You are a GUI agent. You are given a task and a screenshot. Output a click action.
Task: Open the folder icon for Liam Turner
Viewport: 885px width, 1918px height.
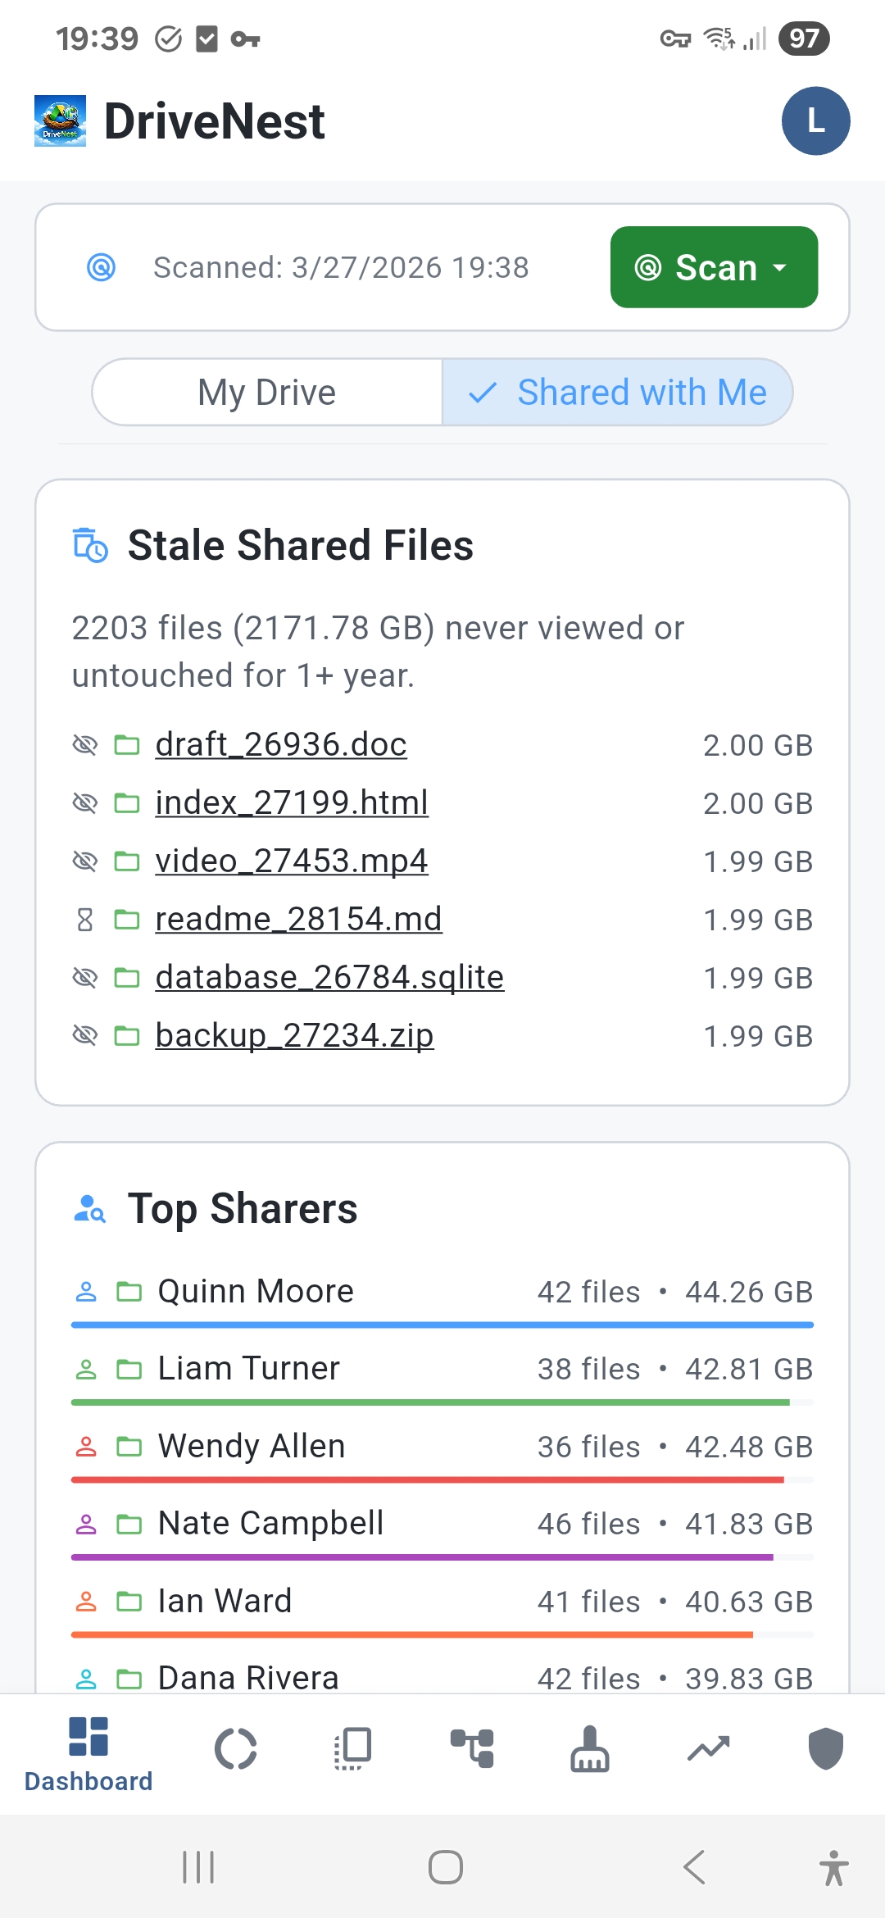(129, 1369)
